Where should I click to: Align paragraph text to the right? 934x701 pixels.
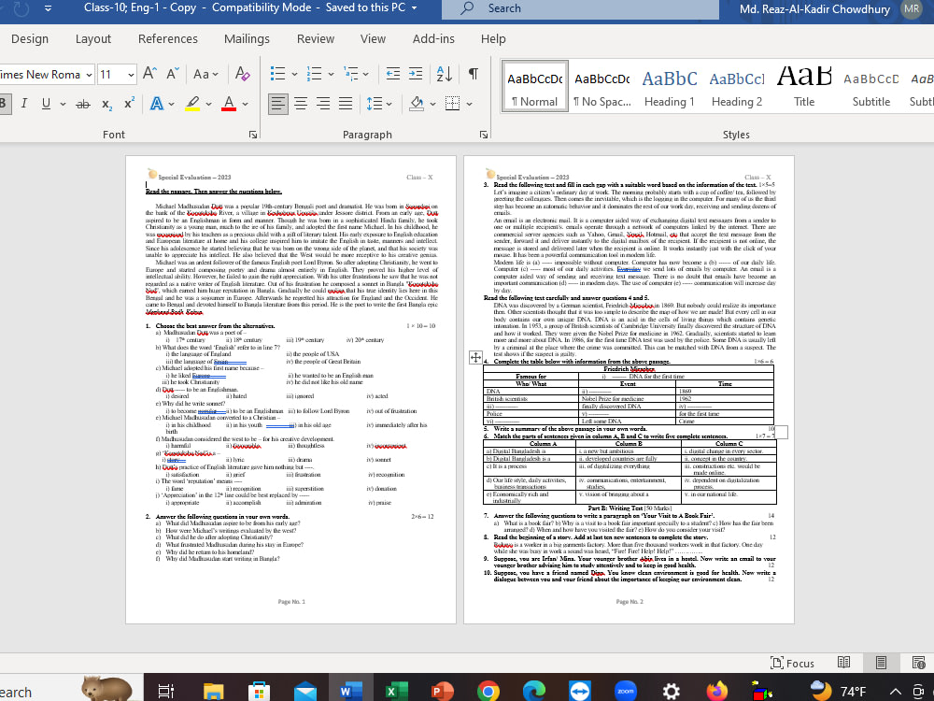point(323,104)
